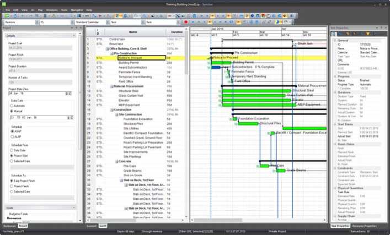This screenshot has width=390, height=235.
Task: Click the Name column header
Action: pos(133,32)
